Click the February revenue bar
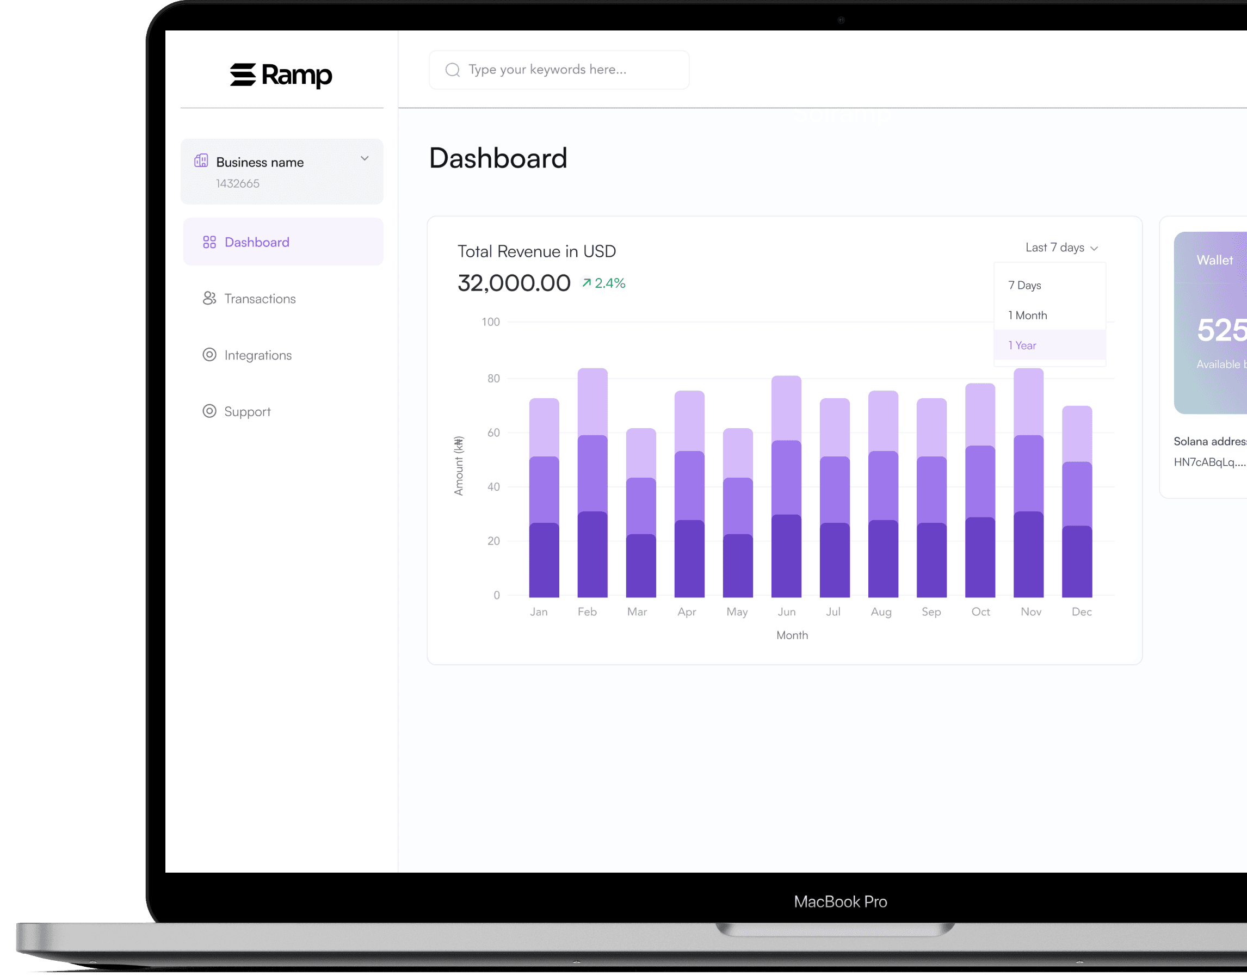1247x976 pixels. [x=592, y=483]
